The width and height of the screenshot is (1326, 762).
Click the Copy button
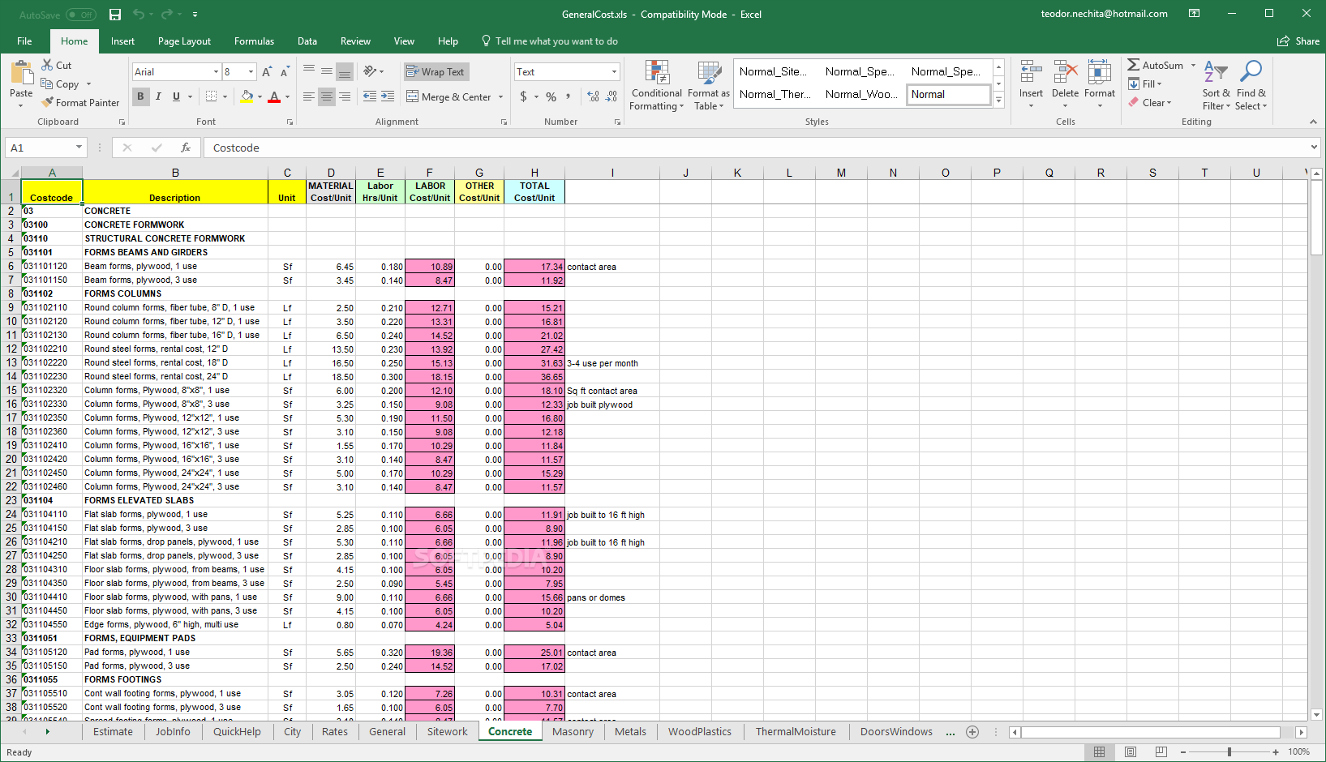click(x=60, y=84)
